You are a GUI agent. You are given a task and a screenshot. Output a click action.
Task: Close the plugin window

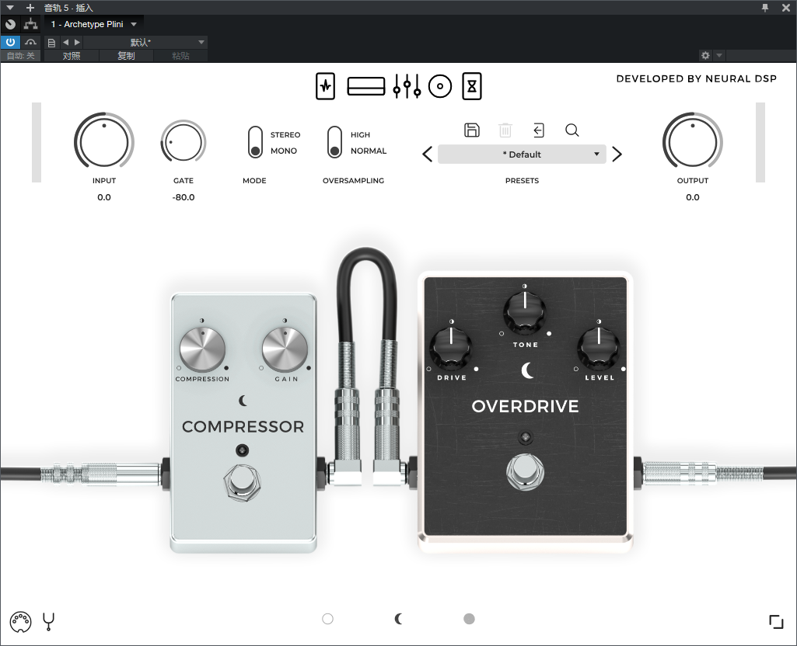click(786, 8)
